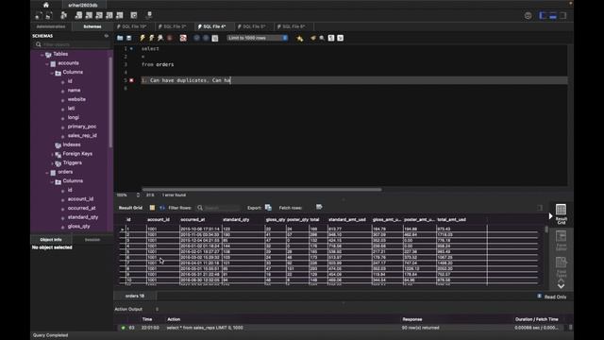Rollback the current transaction
Viewport: 604px width, 340px height.
[x=206, y=38]
